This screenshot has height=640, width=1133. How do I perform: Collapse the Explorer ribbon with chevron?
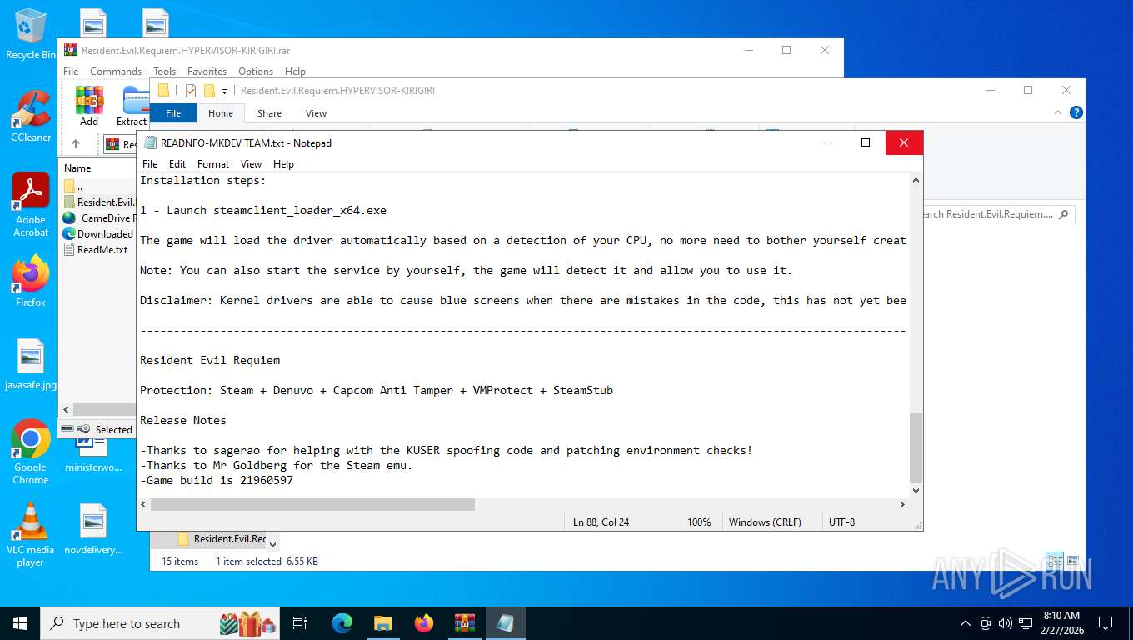1060,112
